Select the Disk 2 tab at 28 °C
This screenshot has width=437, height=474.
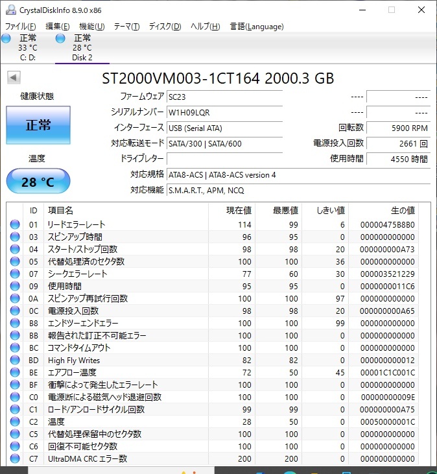pyautogui.click(x=82, y=47)
